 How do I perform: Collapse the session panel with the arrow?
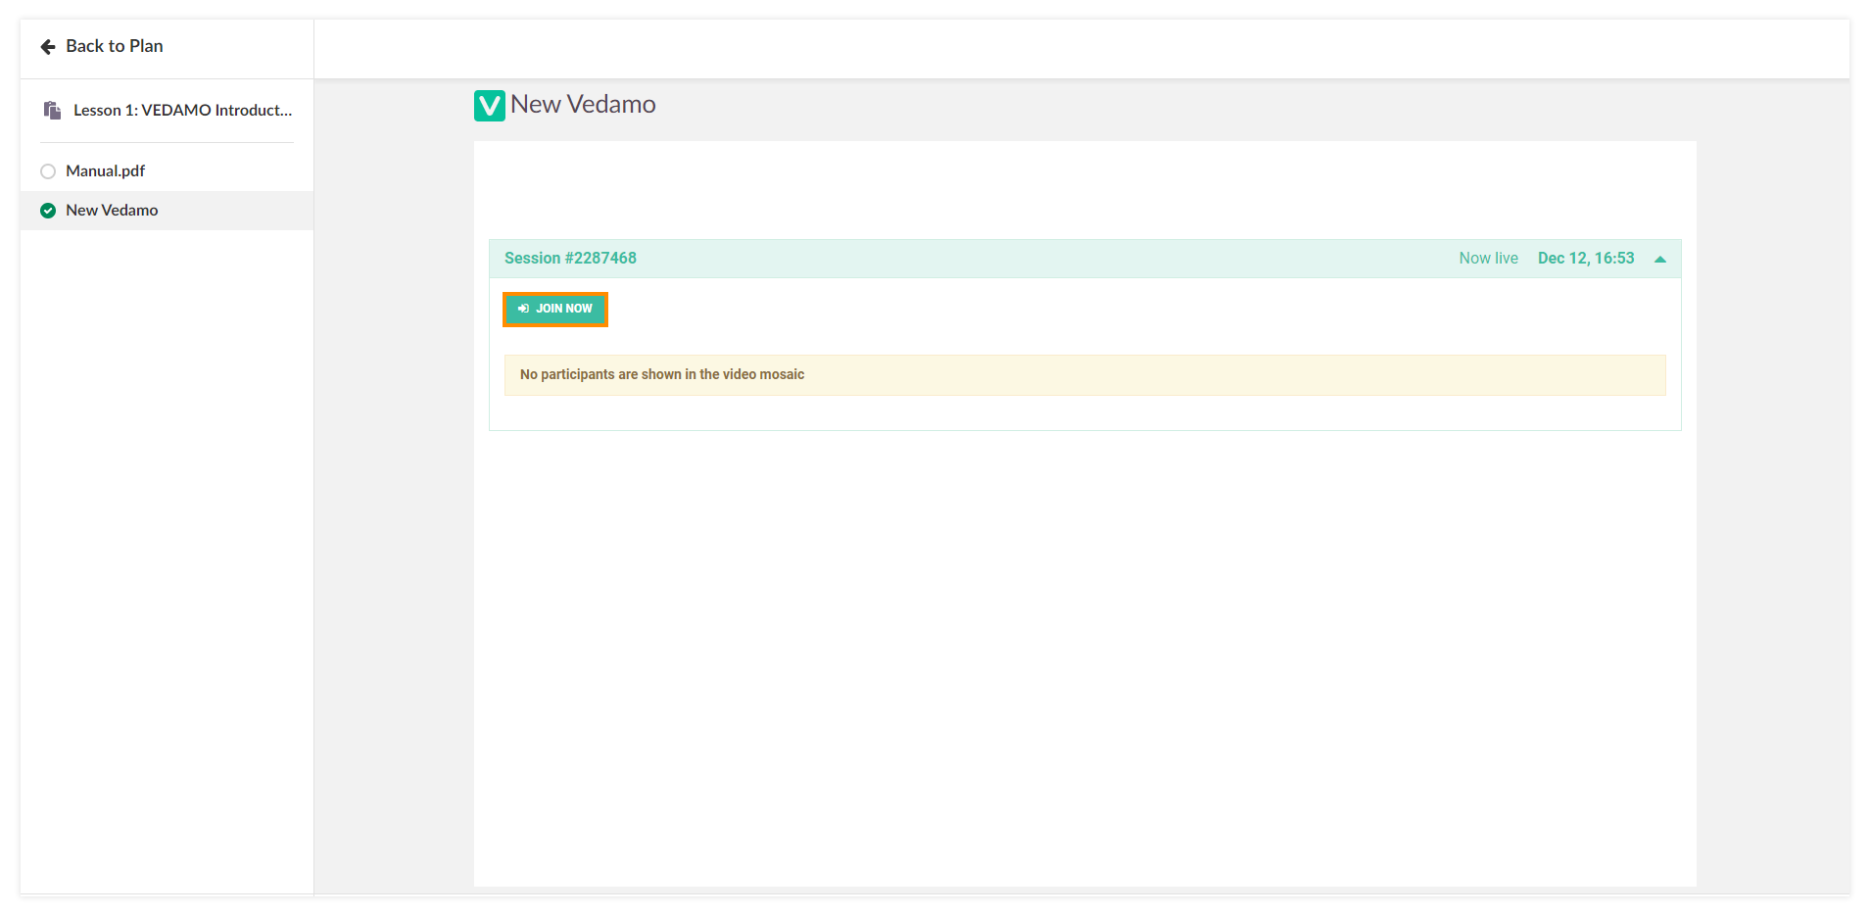pos(1660,260)
